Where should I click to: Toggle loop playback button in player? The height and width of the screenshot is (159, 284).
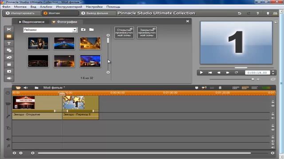pos(236,72)
